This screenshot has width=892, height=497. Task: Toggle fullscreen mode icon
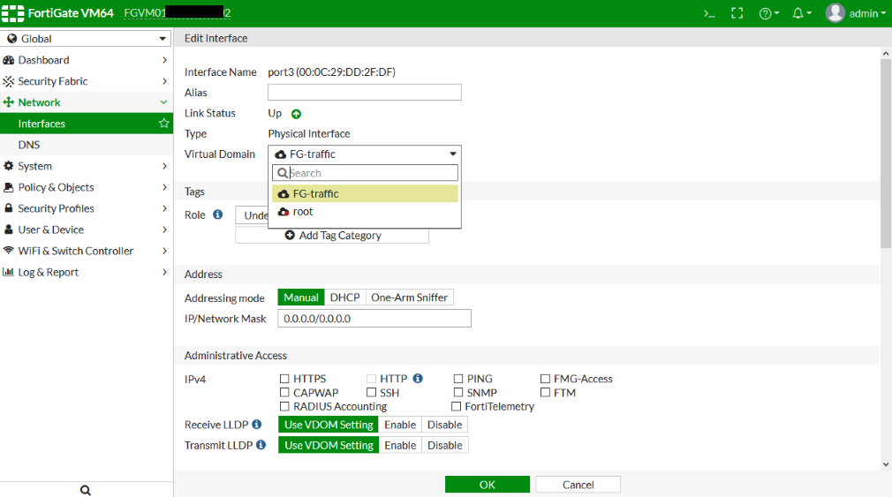737,13
